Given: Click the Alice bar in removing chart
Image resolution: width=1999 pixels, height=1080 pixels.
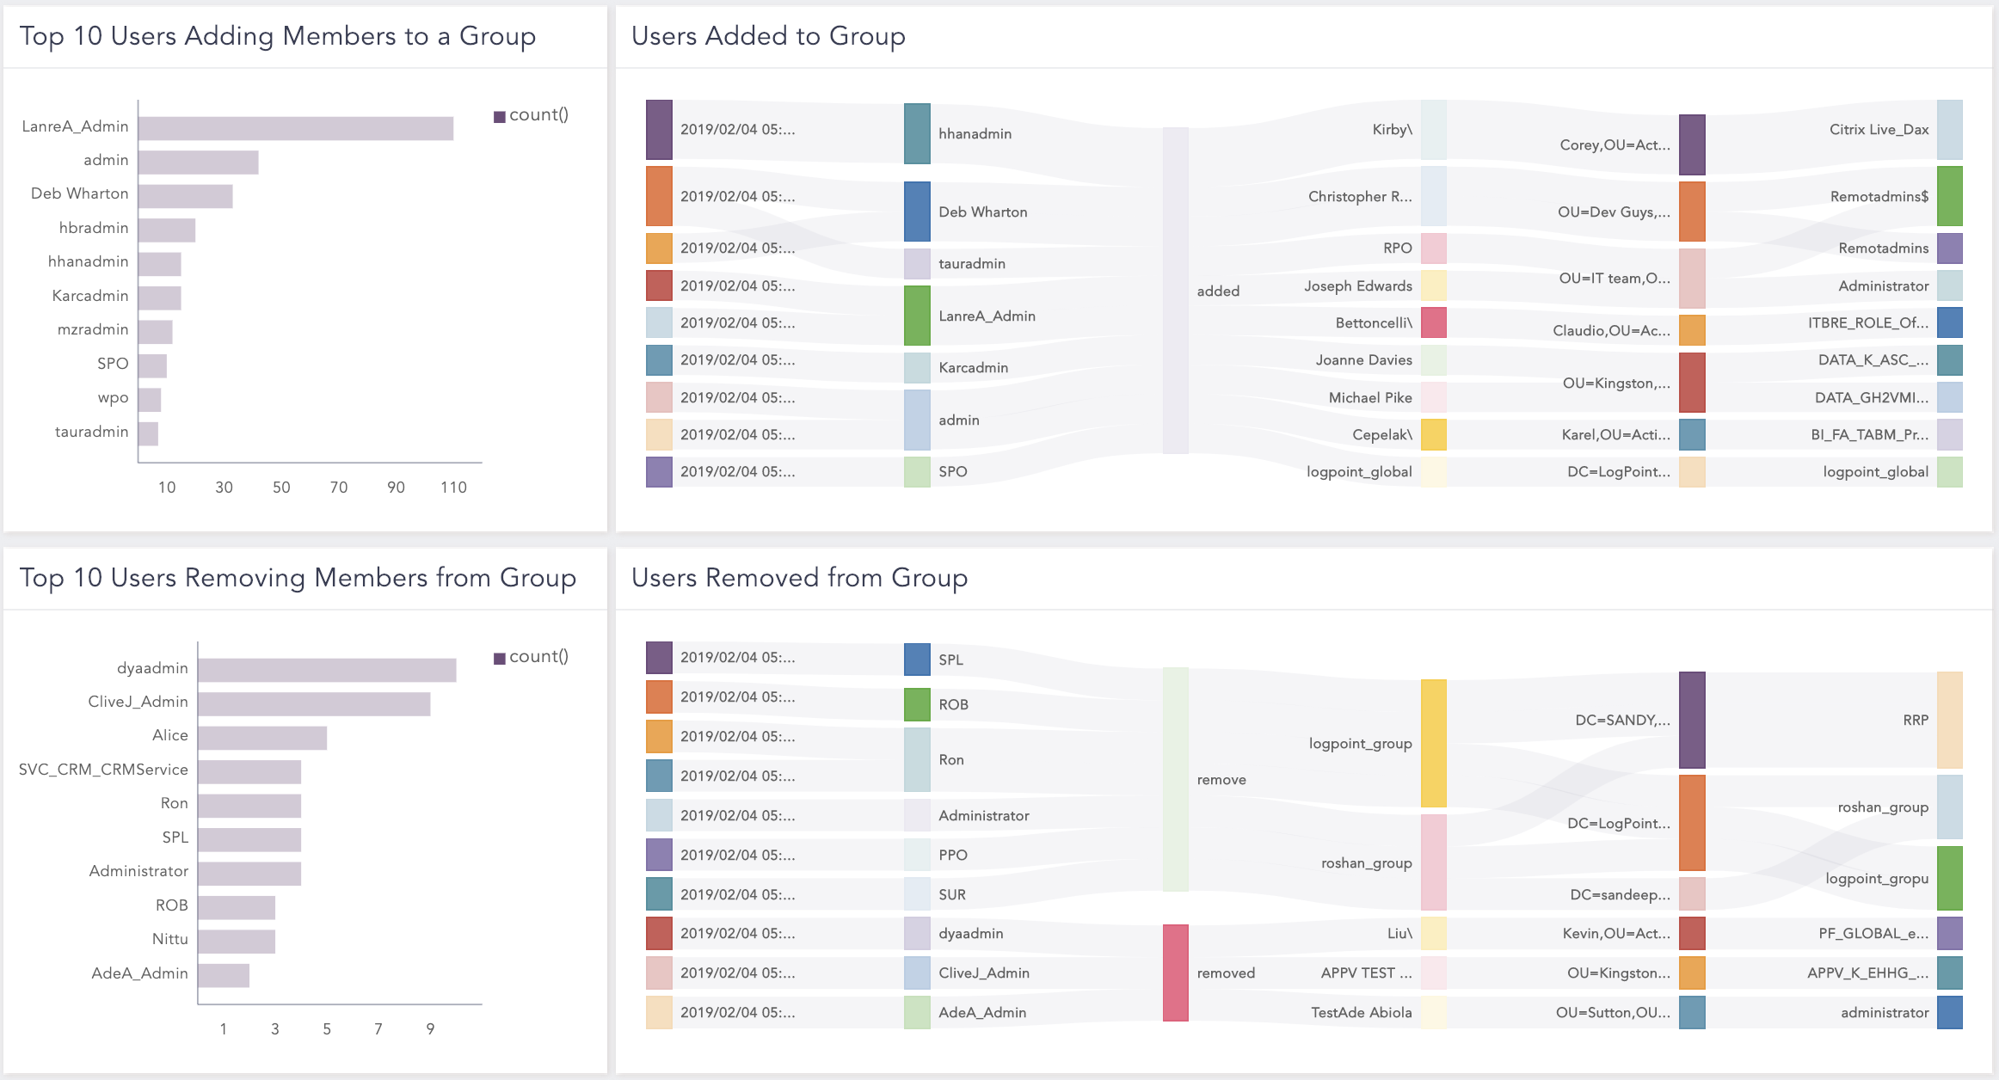Looking at the screenshot, I should click(262, 738).
